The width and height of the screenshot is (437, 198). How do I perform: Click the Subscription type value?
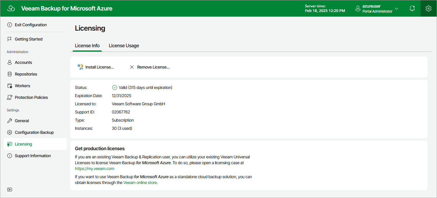(x=123, y=120)
